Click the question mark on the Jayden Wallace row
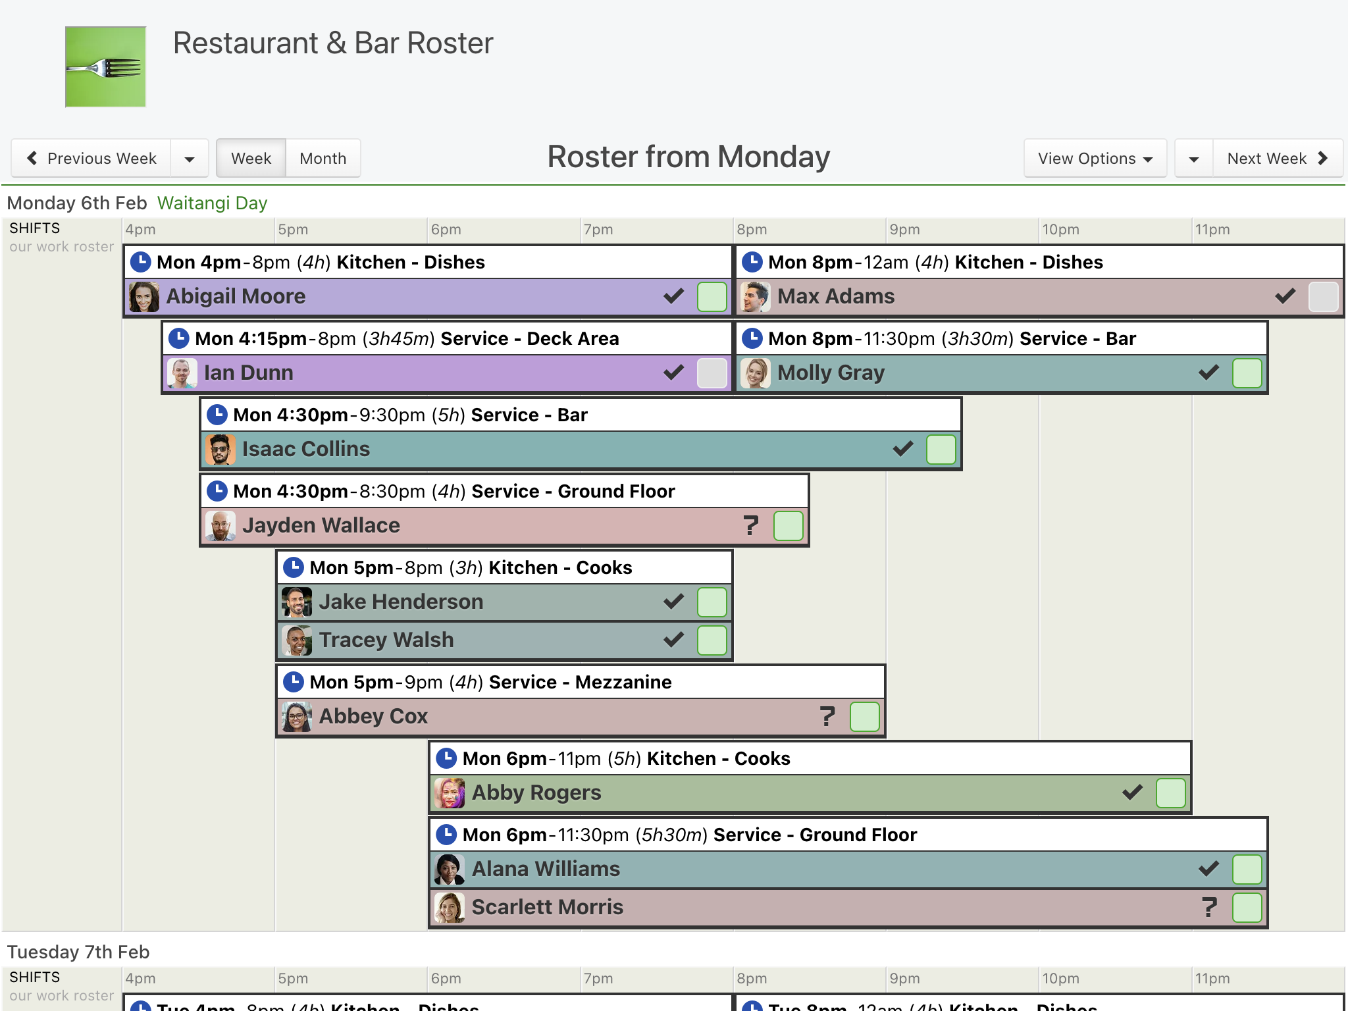 [x=750, y=525]
